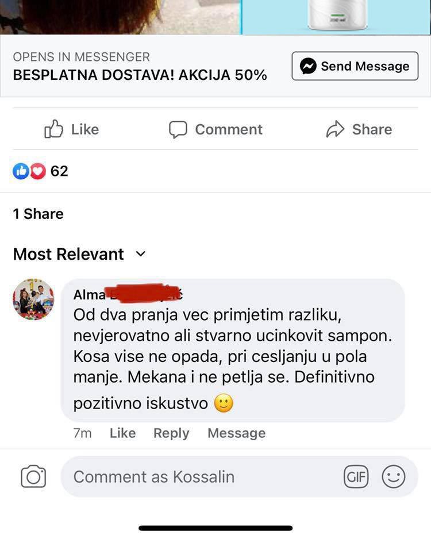
Task: Open the 1 Share list
Action: pyautogui.click(x=38, y=214)
